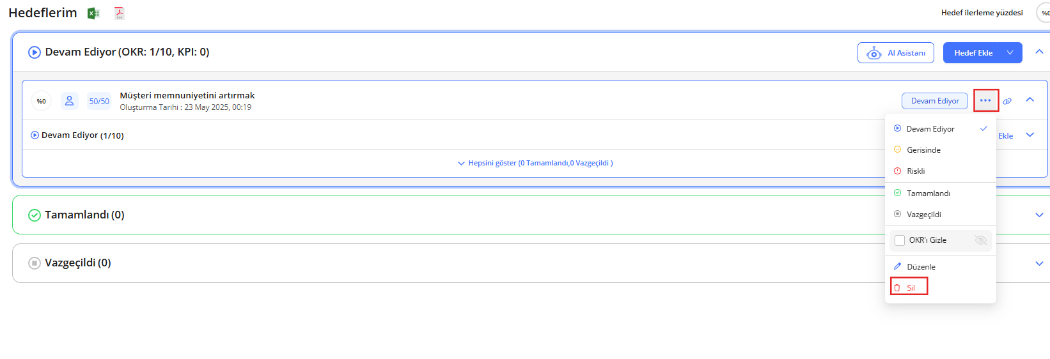Click the Devam Ediyor status button
Screen dimensions: 1050x359
click(934, 101)
